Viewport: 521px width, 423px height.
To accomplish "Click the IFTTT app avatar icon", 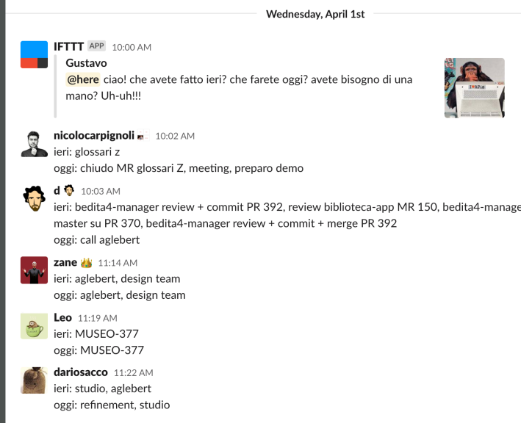I will [34, 54].
